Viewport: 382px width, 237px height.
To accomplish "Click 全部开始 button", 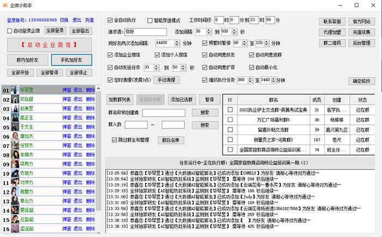I will tap(20, 72).
